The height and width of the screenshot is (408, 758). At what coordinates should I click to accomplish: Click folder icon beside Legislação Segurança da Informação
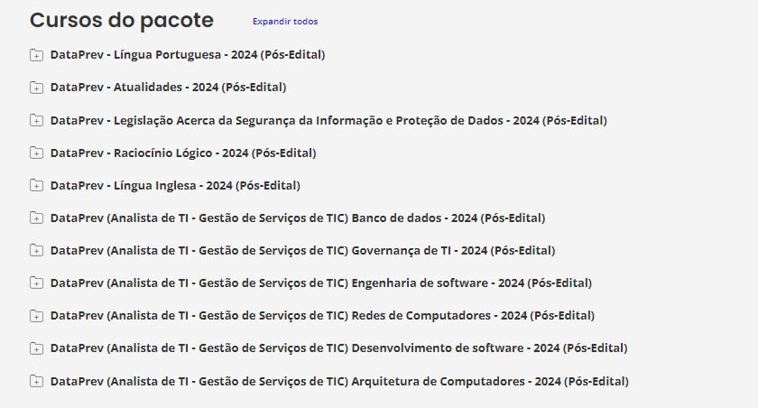[36, 120]
